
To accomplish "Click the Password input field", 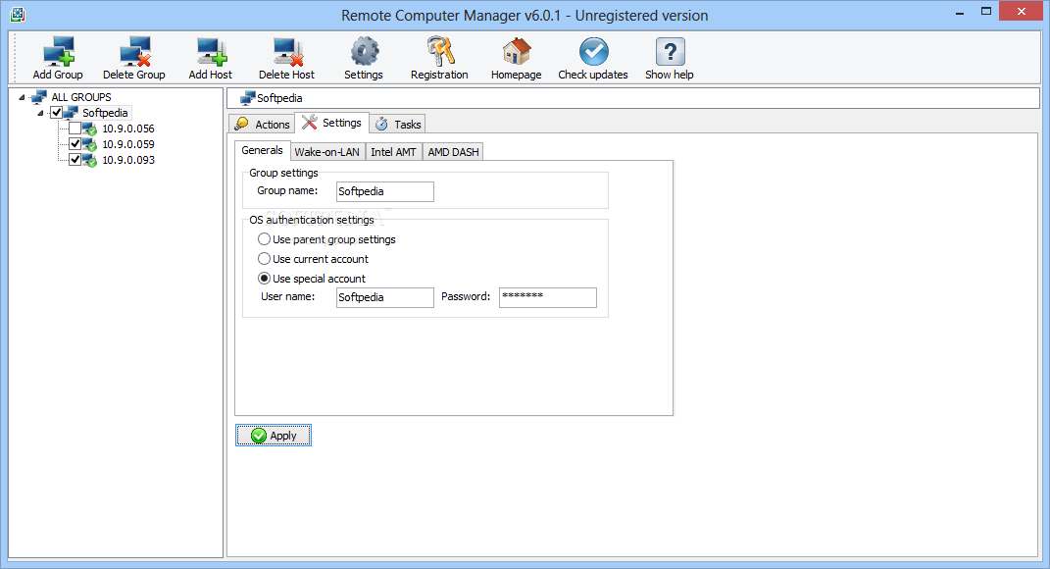I will click(x=548, y=297).
